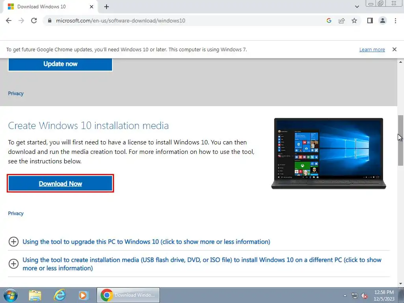Image resolution: width=404 pixels, height=303 pixels.
Task: Open a new tab with the plus button
Action: pyautogui.click(x=107, y=7)
